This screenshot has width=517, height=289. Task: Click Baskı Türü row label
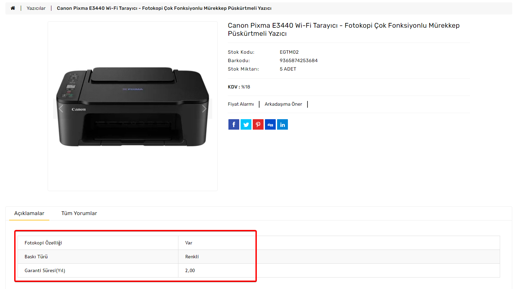coord(36,257)
